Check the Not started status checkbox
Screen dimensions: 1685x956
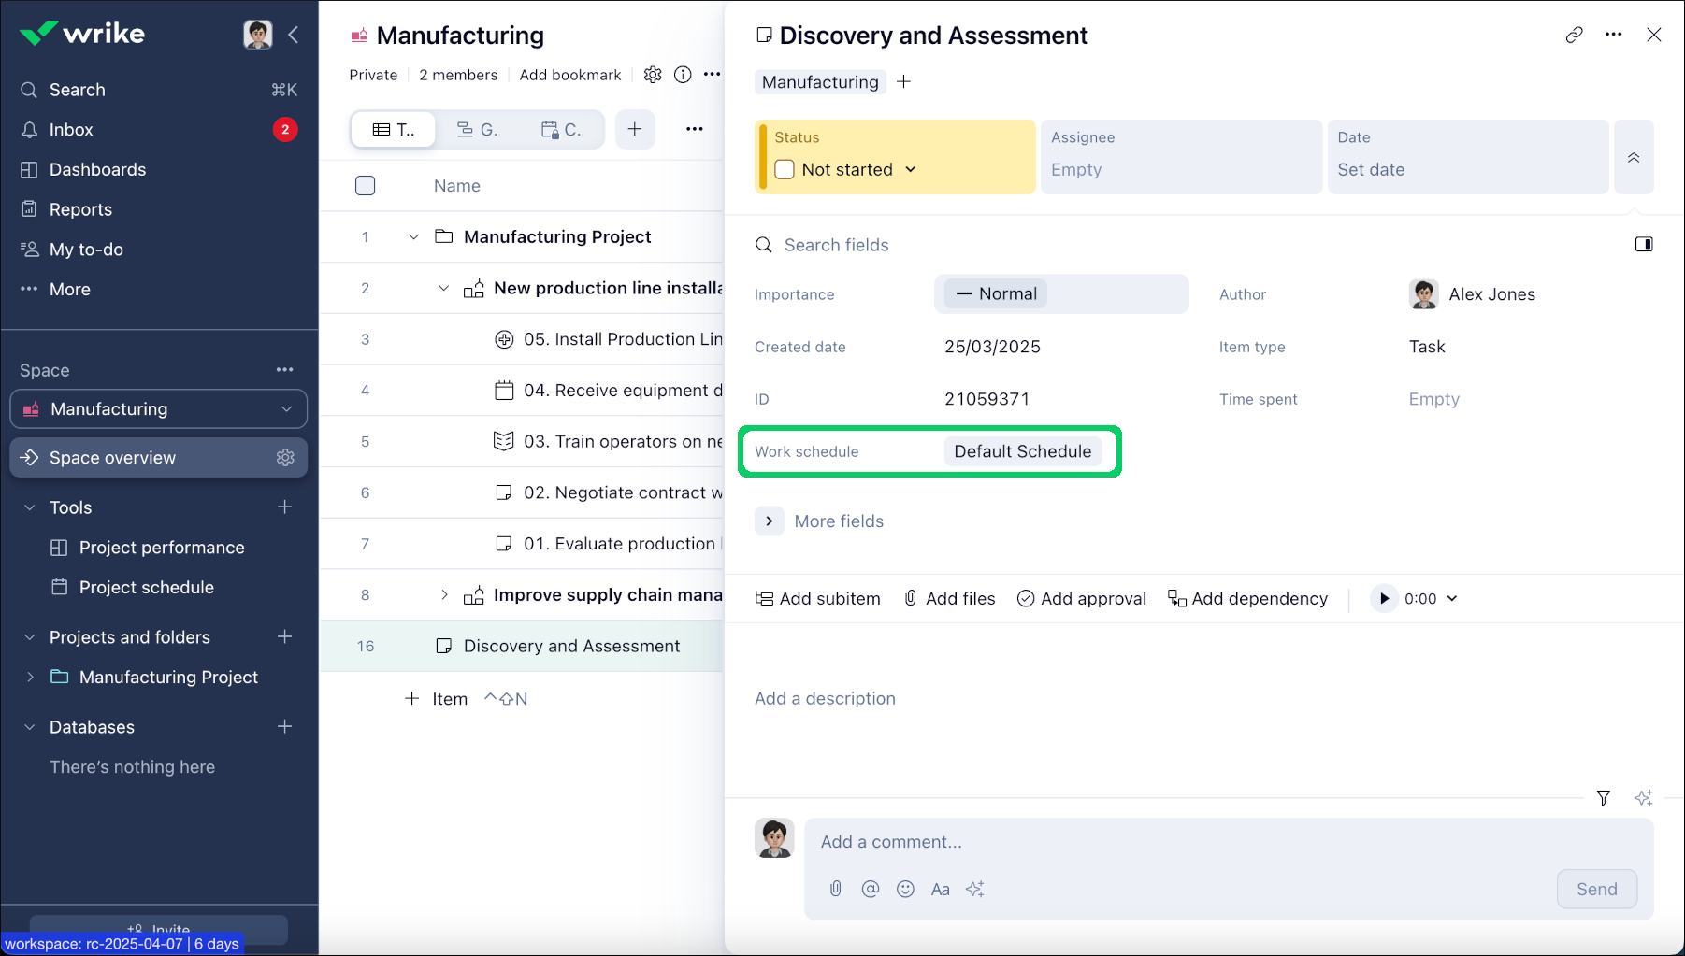coord(785,169)
